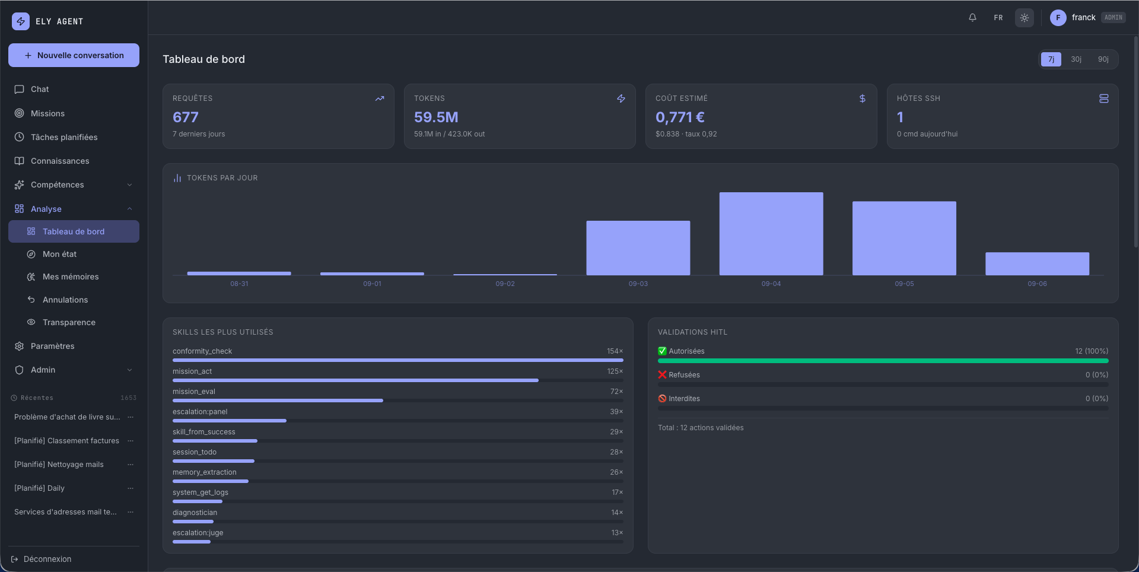The height and width of the screenshot is (572, 1139).
Task: Open the [Planifié] Nettoyage mails conversation
Action: (x=59, y=465)
